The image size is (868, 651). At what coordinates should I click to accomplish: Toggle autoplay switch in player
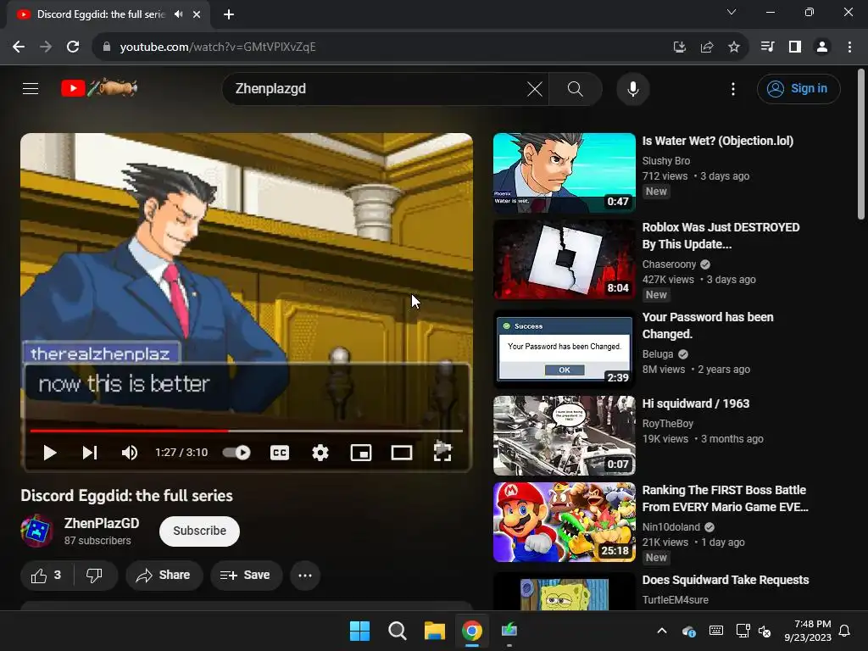236,453
